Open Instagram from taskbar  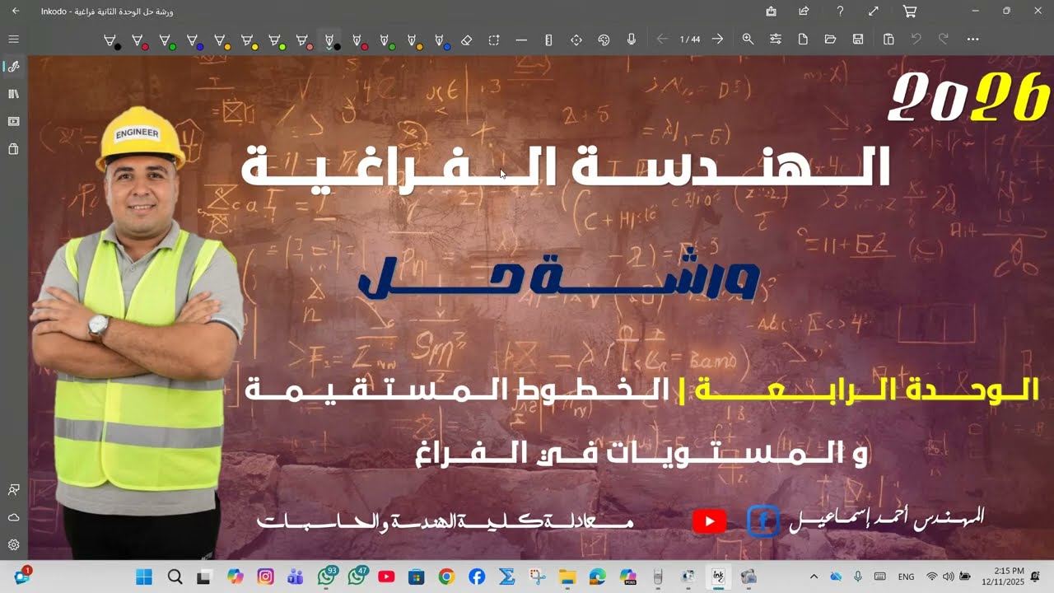coord(265,577)
